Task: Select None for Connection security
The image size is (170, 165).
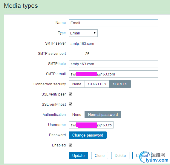Action: pos(77,84)
